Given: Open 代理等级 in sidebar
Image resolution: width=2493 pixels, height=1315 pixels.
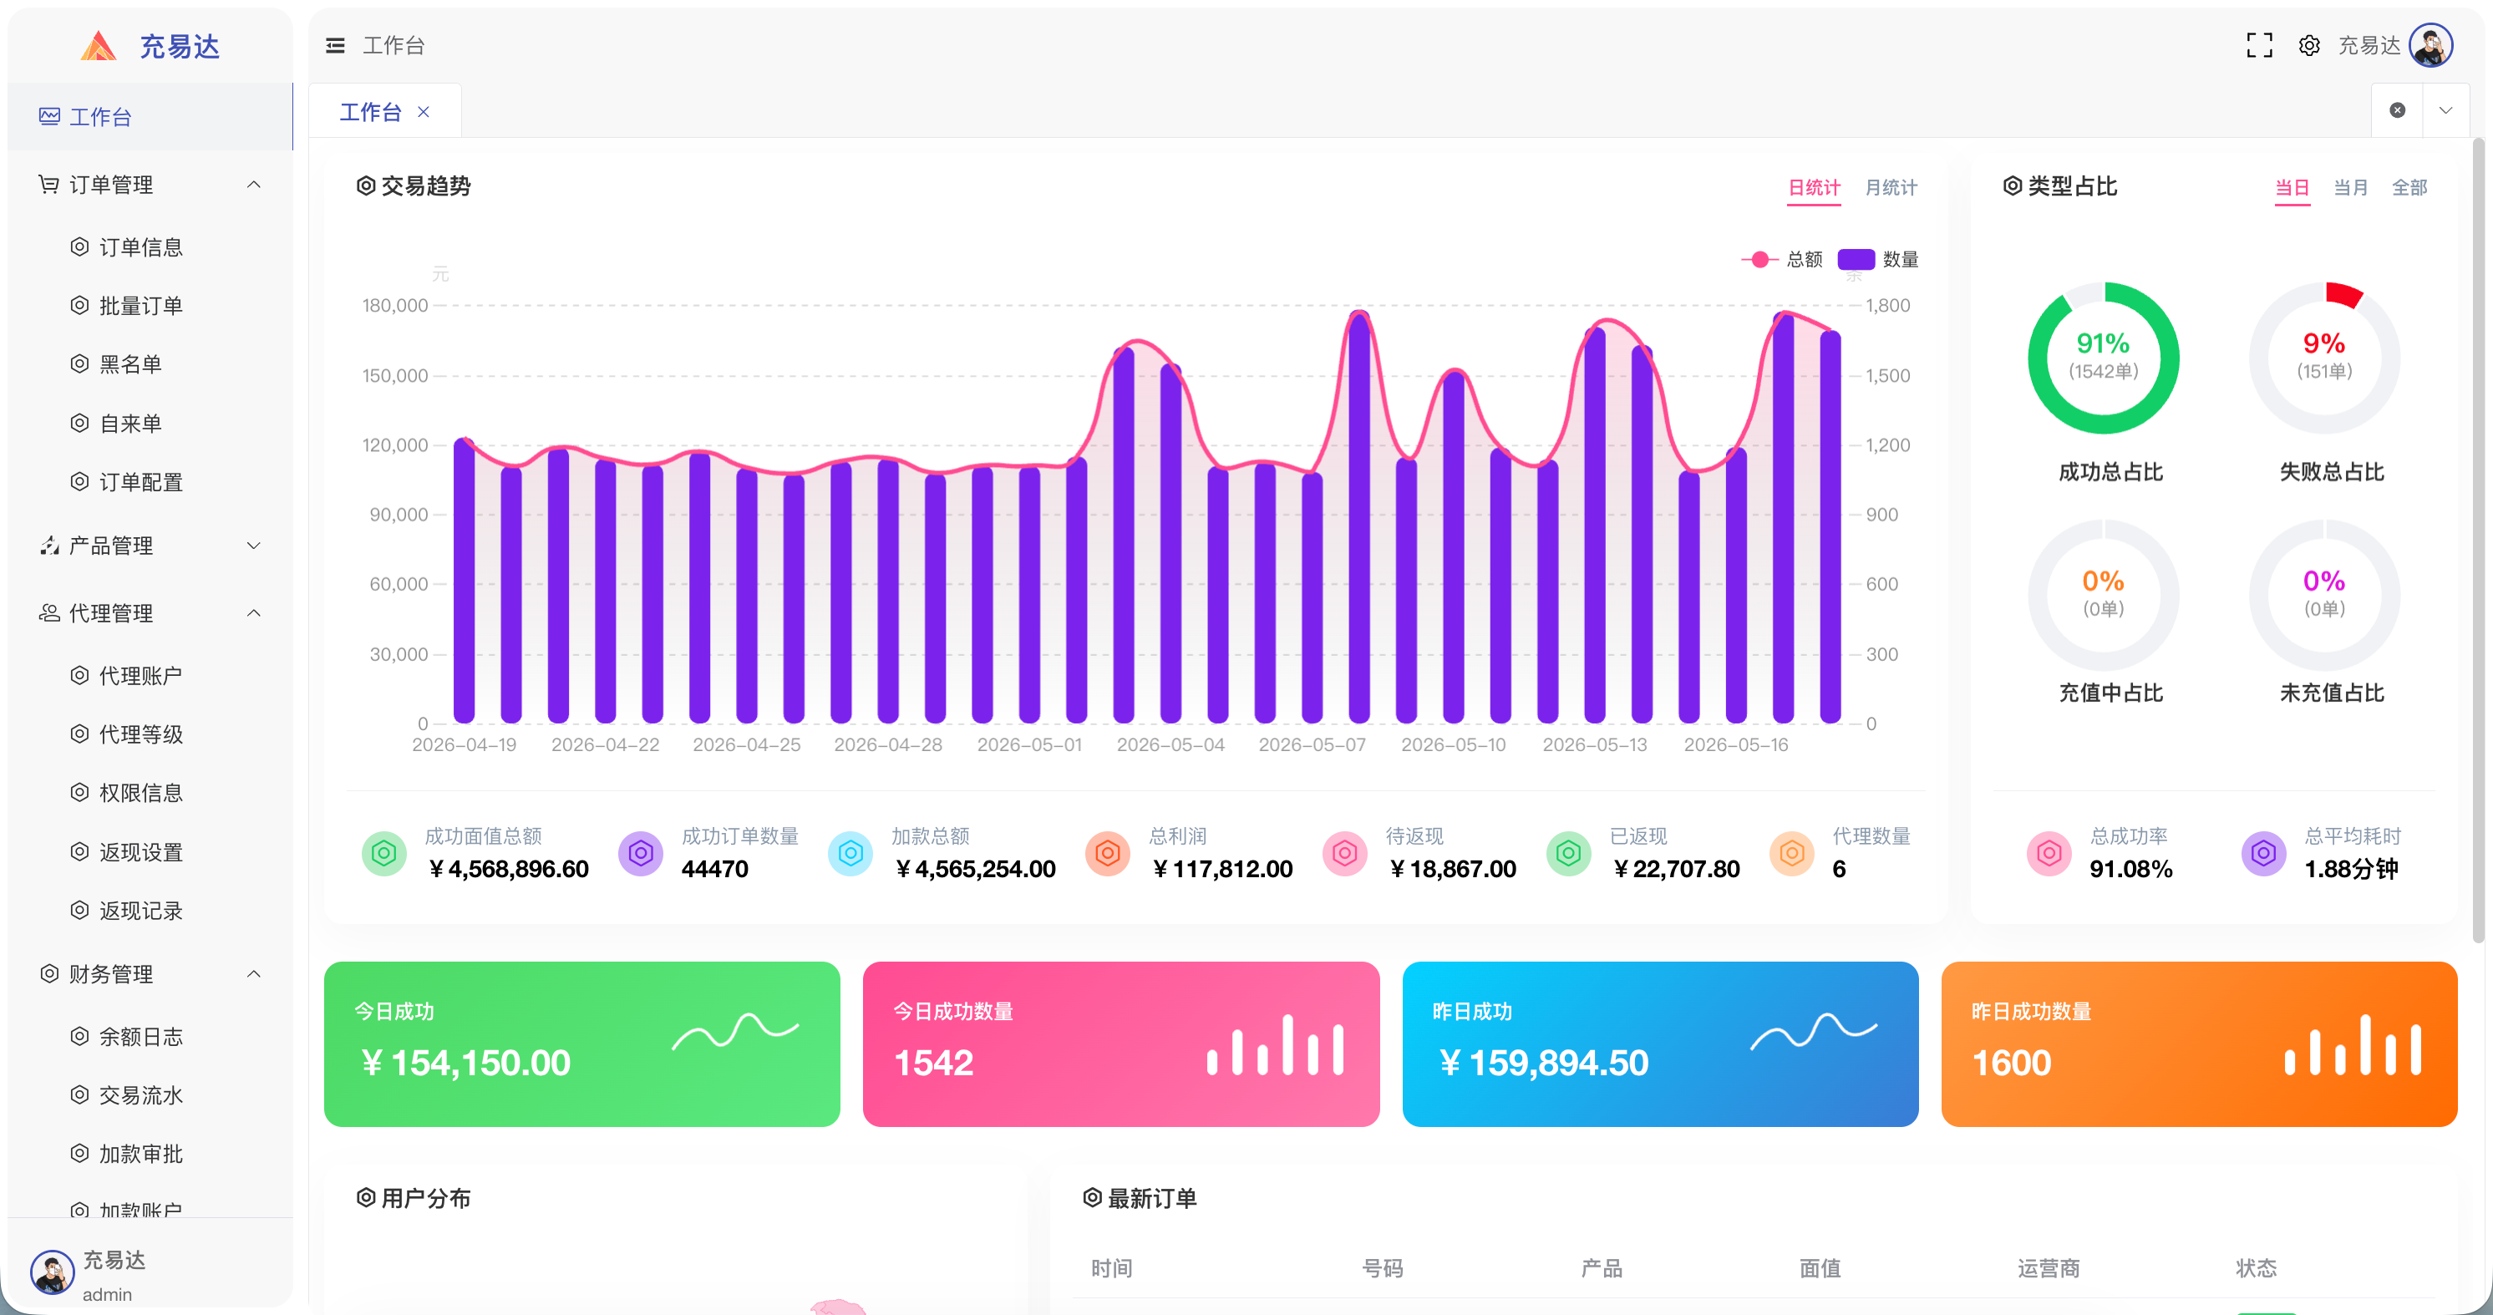Looking at the screenshot, I should click(x=141, y=734).
